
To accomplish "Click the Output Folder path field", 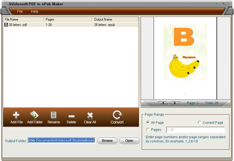I will click(61, 140).
